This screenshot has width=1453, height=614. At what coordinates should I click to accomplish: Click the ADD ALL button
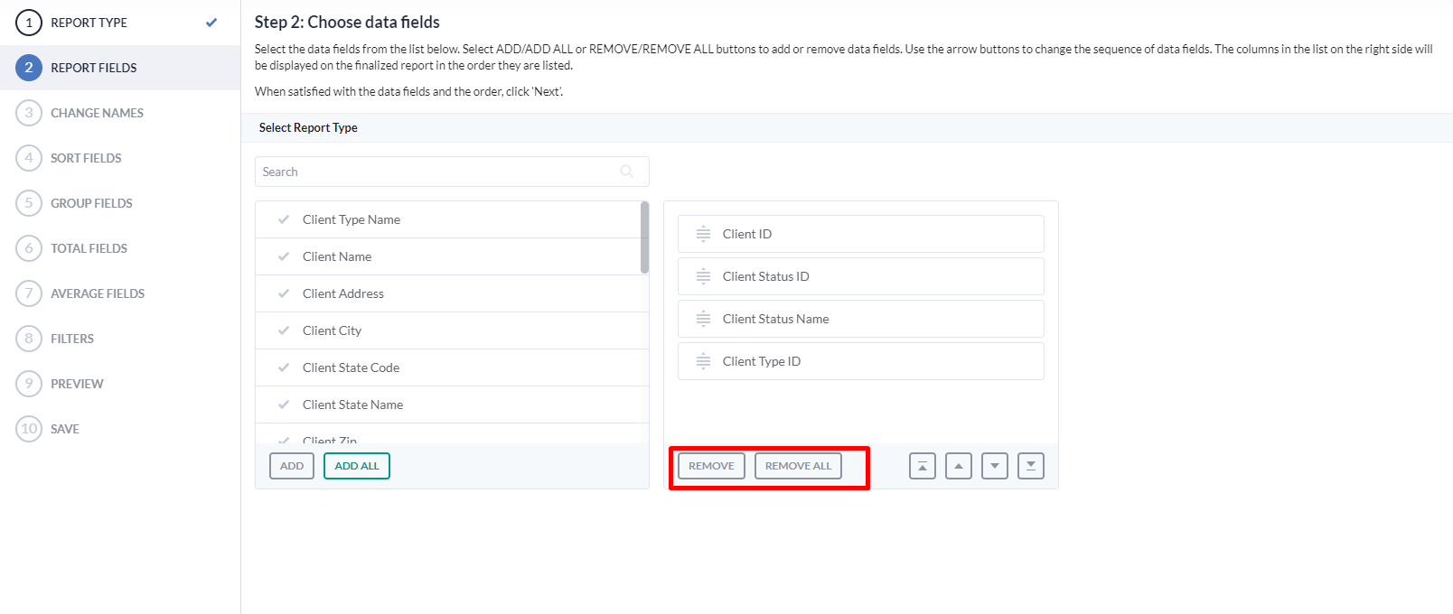[357, 466]
